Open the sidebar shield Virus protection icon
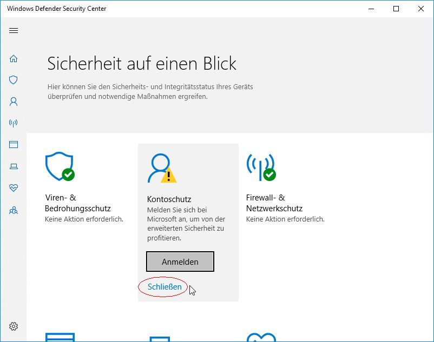434x342 pixels. click(x=14, y=80)
